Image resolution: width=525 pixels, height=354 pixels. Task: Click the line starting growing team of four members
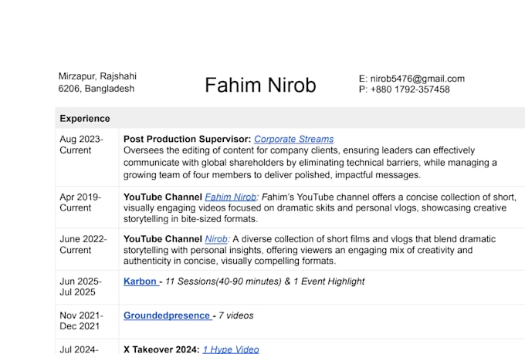[x=272, y=175]
